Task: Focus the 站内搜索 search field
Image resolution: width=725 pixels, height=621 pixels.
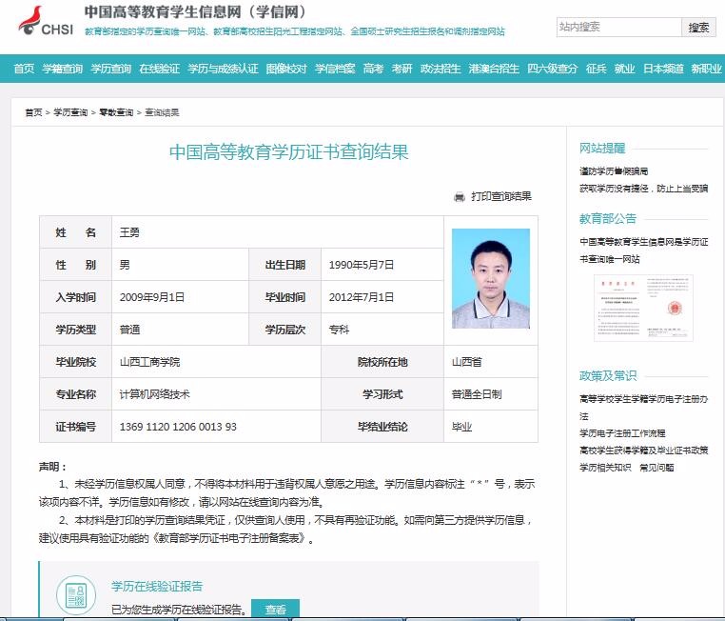Action: (618, 28)
